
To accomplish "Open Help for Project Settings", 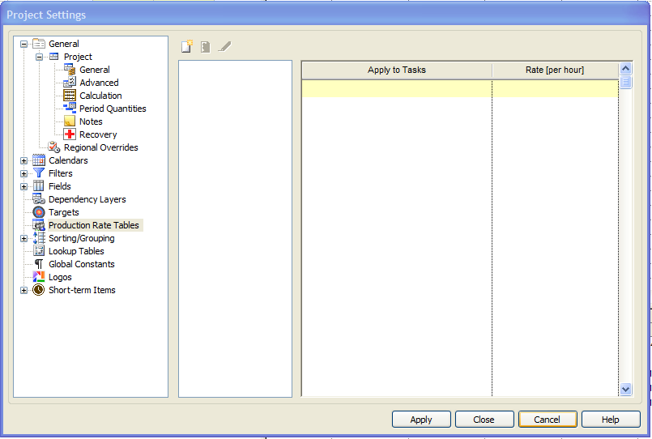I will [x=611, y=420].
